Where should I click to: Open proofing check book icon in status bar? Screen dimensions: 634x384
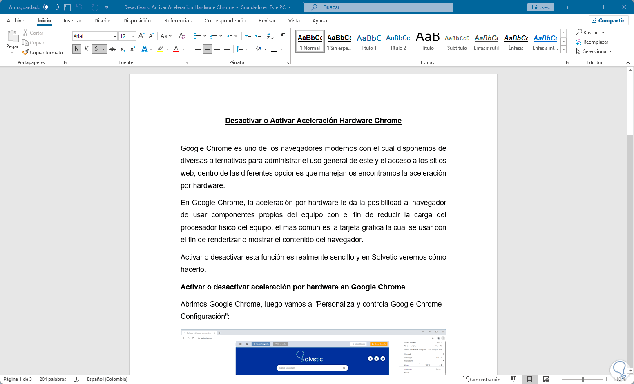click(76, 379)
